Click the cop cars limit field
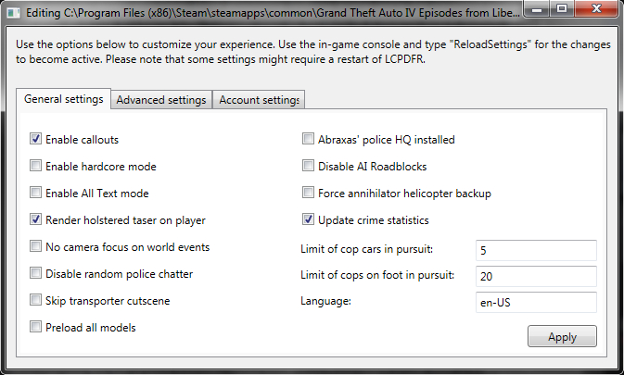The image size is (624, 375). pos(535,250)
